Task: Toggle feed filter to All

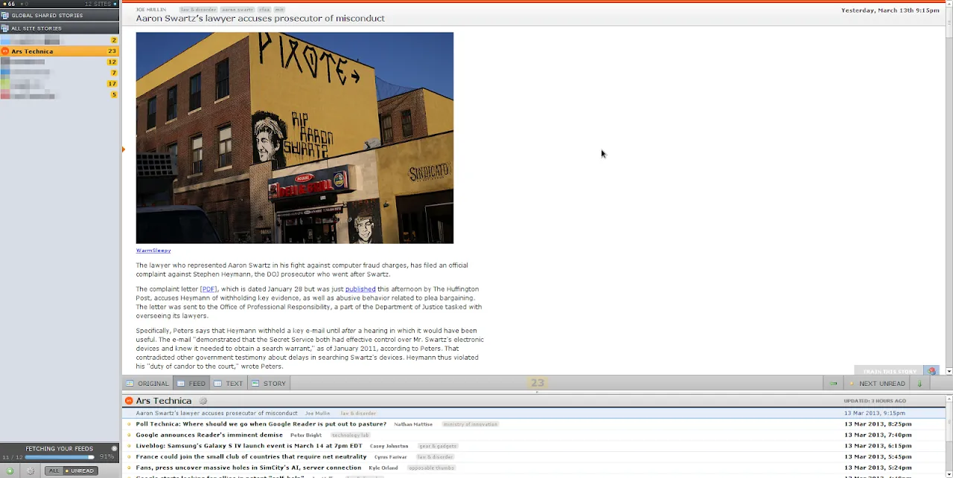Action: point(54,471)
